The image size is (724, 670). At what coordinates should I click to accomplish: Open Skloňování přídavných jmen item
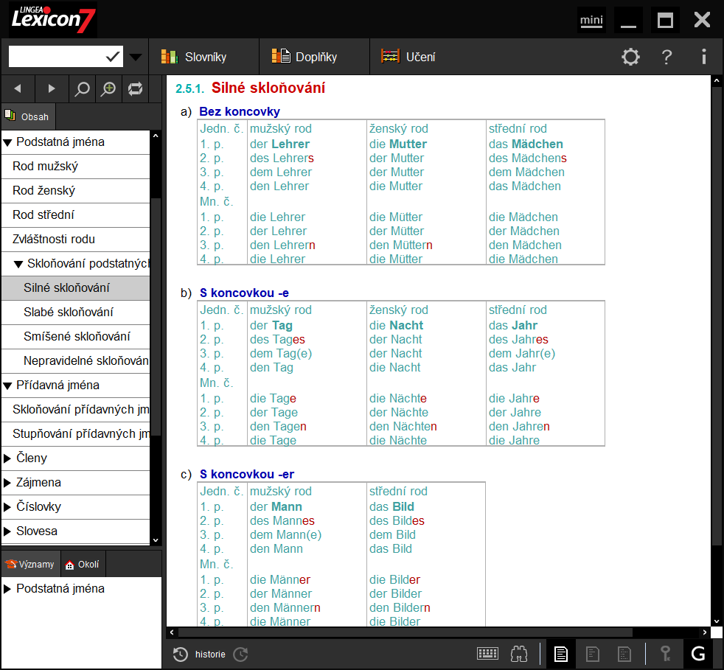[76, 410]
